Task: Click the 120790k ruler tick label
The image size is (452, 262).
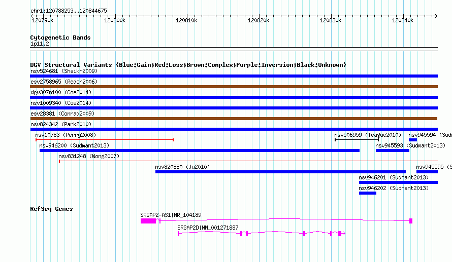Action: tap(43, 20)
